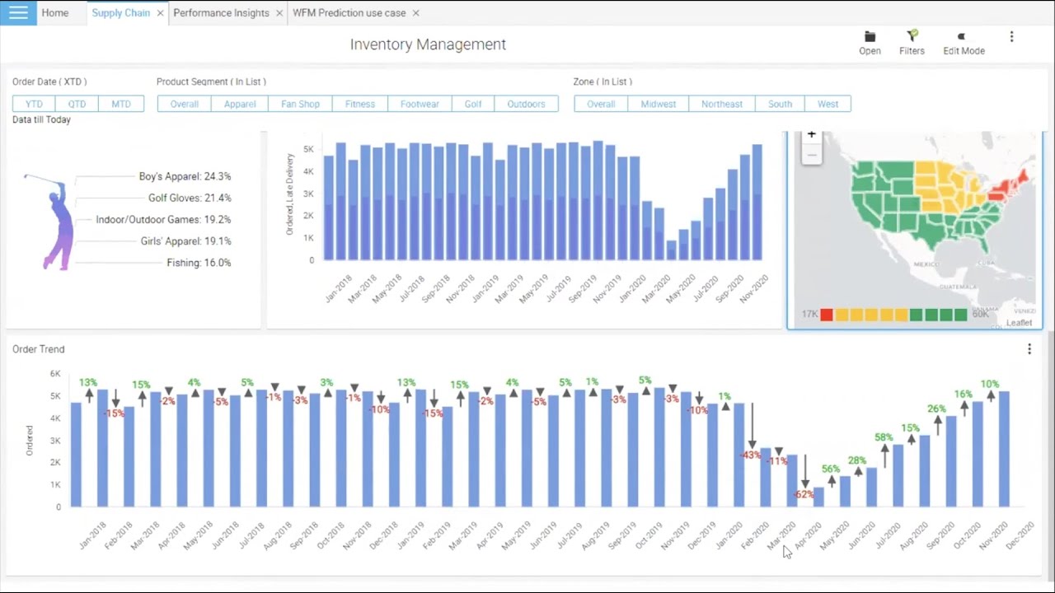Click the 26% increase label in Order Trend
Screen dimensions: 1055x593
pos(936,409)
